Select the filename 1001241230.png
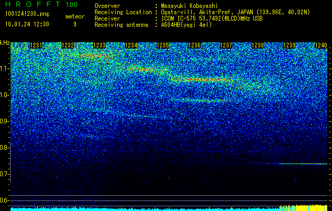332x211 pixels. [x=27, y=14]
